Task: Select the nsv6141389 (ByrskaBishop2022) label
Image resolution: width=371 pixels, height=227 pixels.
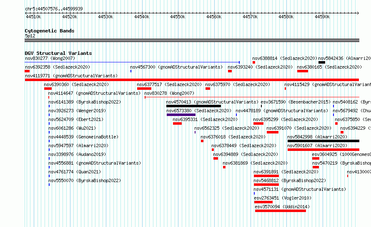Action: click(85, 102)
